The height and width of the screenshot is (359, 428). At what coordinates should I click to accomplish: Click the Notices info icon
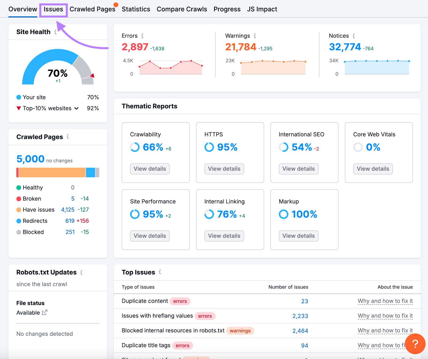pos(354,36)
